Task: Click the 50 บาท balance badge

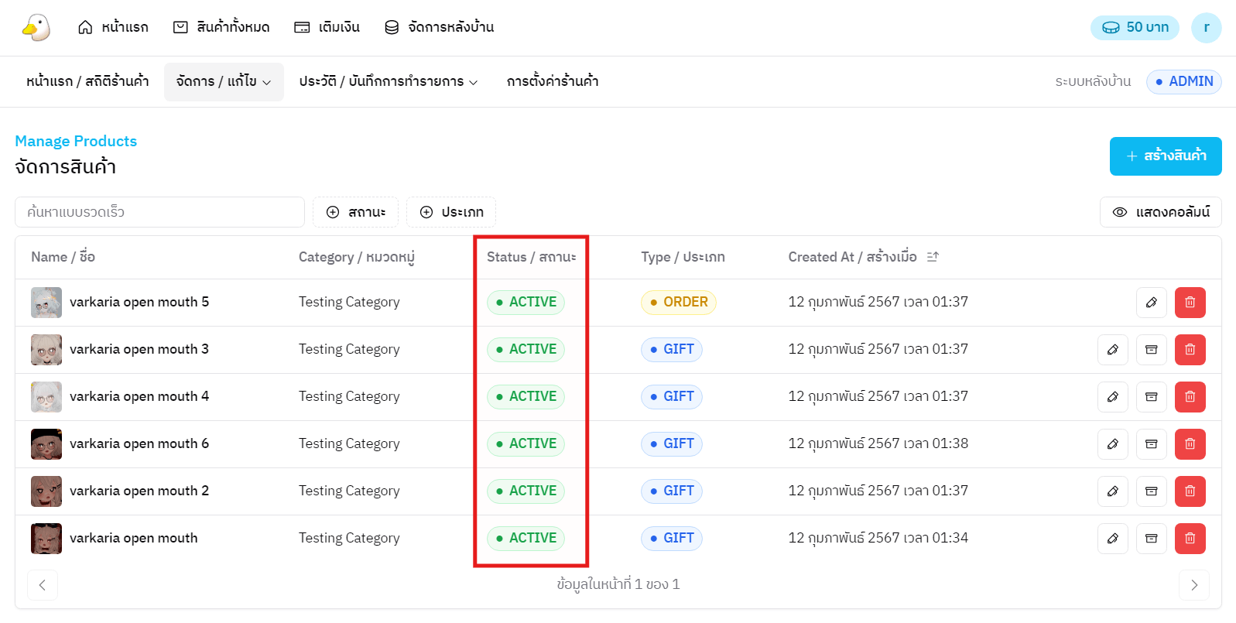Action: point(1135,28)
